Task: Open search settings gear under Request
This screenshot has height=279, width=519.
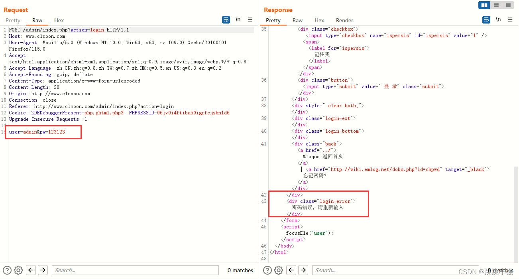Action: pyautogui.click(x=18, y=270)
